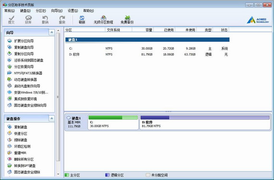Image resolution: width=274 pixels, height=180 pixels.
Task: Open the 硬盘(D) menu
Action: [25, 11]
